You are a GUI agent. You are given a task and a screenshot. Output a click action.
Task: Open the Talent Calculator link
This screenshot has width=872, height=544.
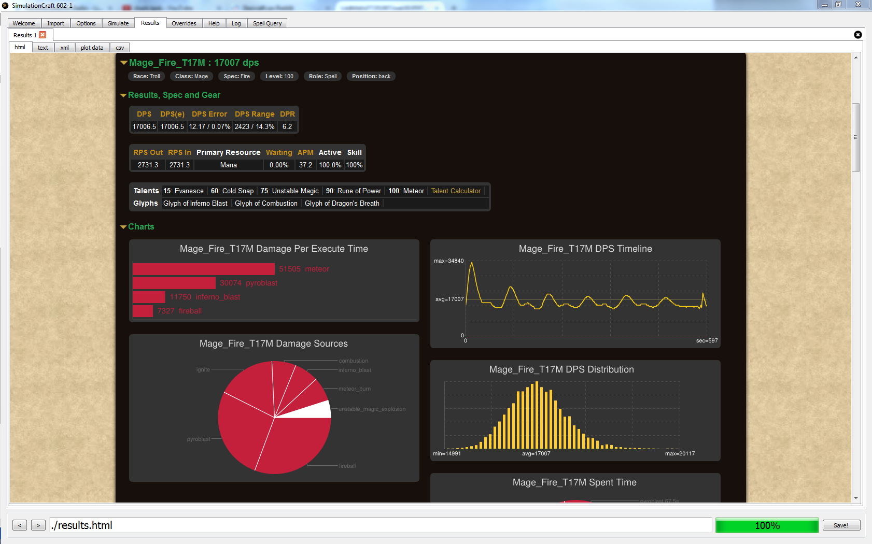(x=456, y=191)
